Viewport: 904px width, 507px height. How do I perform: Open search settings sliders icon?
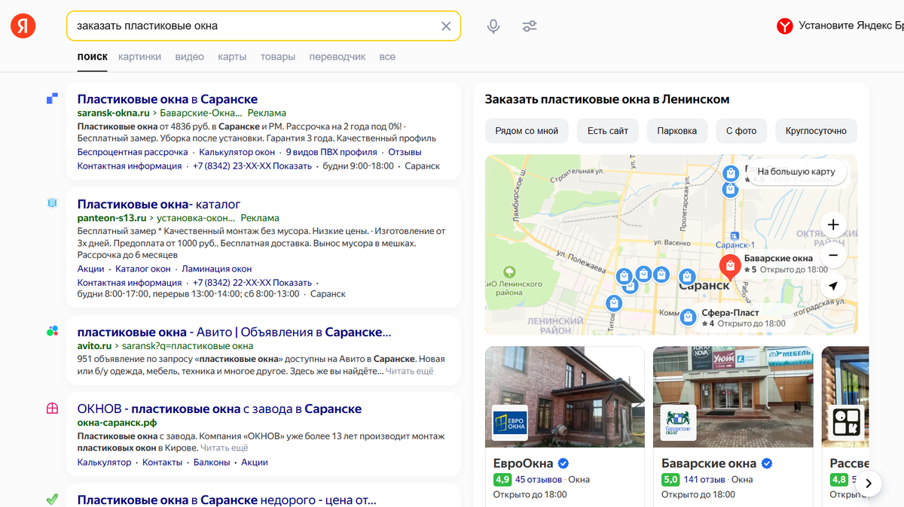click(530, 25)
